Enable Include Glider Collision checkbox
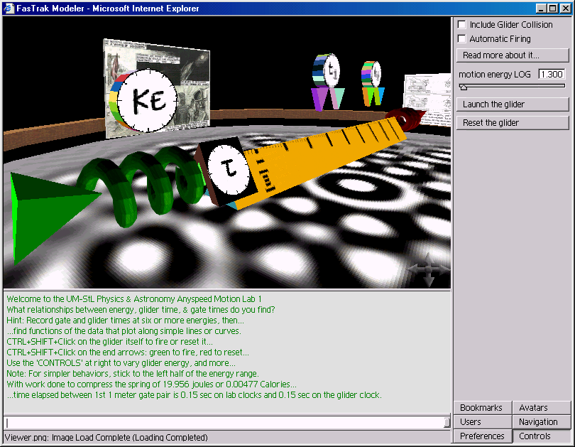This screenshot has width=575, height=447. coord(462,25)
